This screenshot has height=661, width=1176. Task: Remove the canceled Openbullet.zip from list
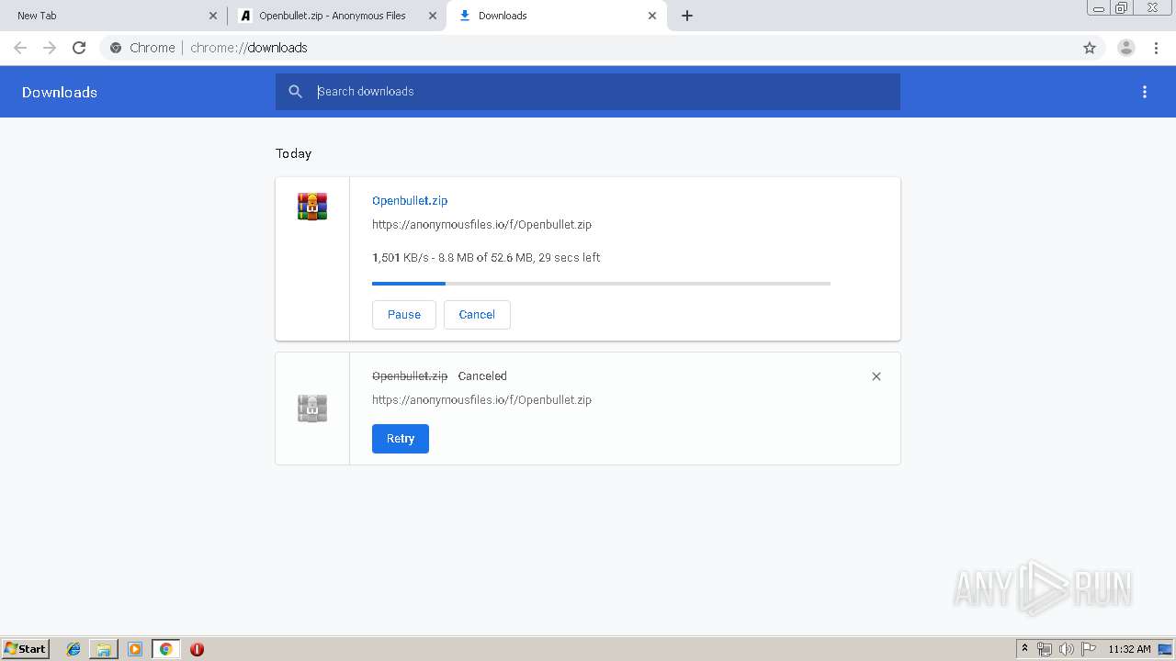tap(876, 376)
